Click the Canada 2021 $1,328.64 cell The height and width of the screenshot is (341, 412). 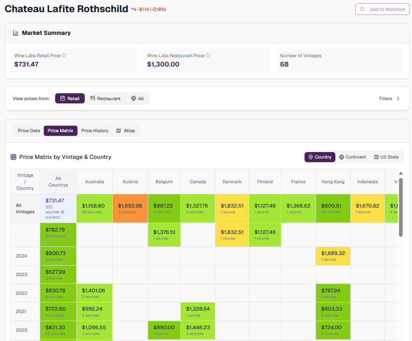pos(198,311)
